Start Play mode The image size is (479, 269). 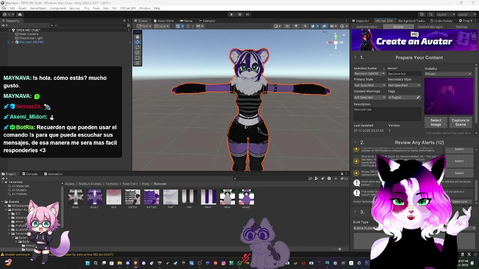pyautogui.click(x=231, y=14)
